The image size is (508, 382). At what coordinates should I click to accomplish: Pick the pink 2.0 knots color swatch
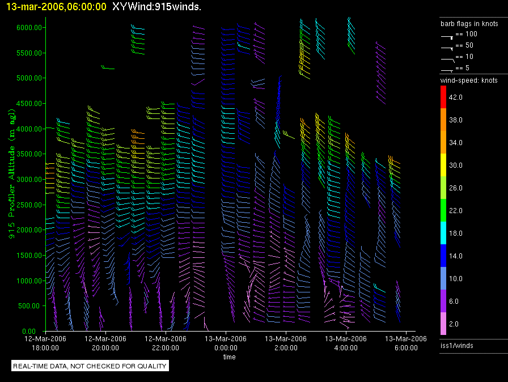click(x=444, y=324)
